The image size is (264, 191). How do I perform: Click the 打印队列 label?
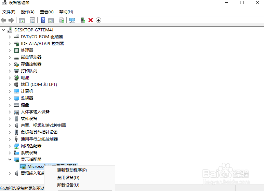coord(29,71)
